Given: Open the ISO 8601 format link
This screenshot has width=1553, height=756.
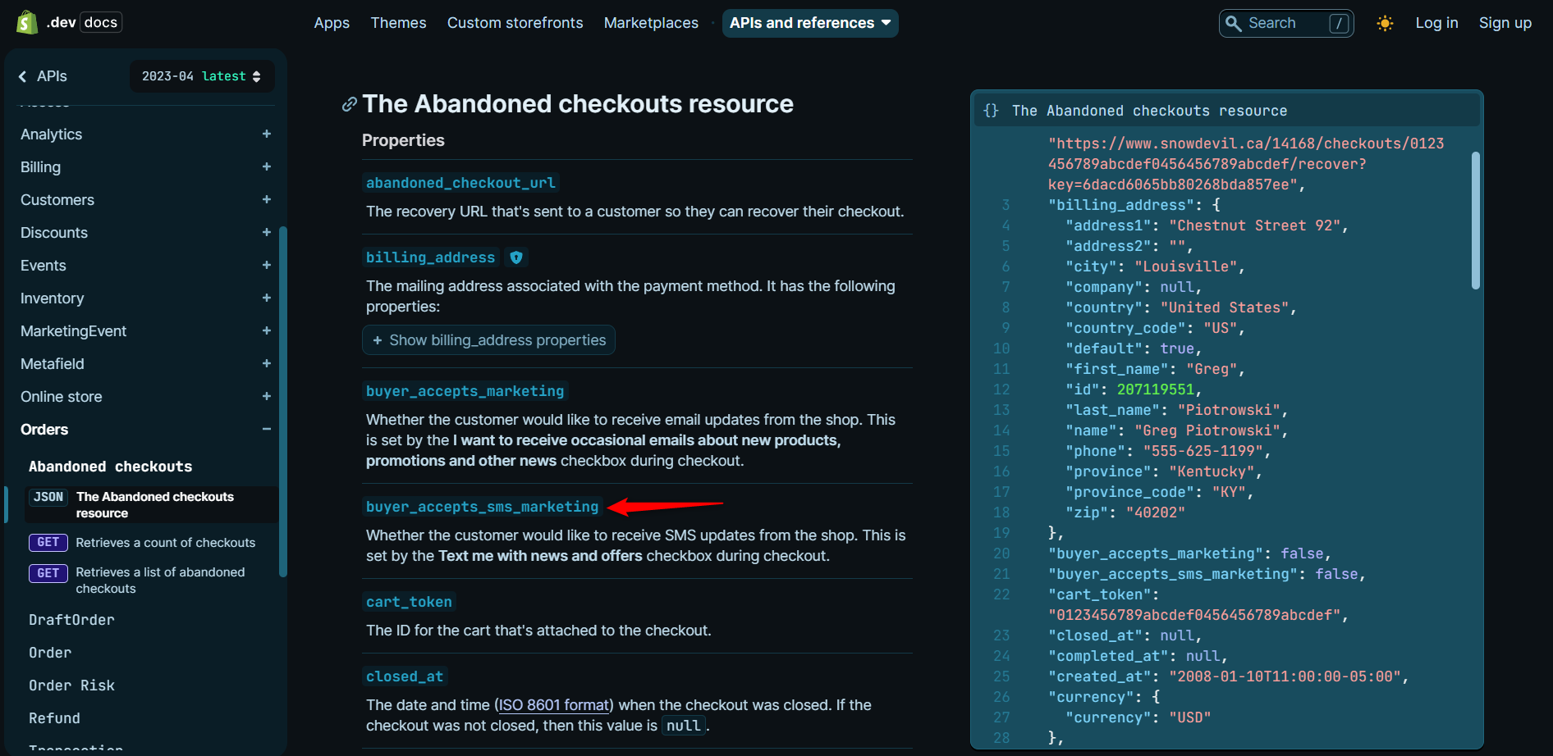Looking at the screenshot, I should click(554, 705).
